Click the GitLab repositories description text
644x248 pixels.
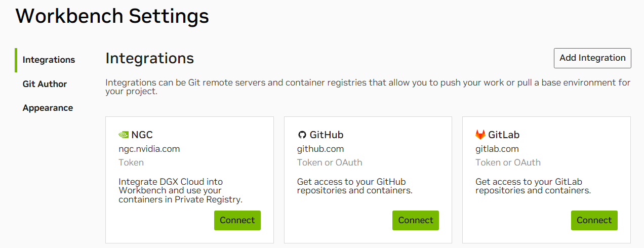(x=534, y=186)
